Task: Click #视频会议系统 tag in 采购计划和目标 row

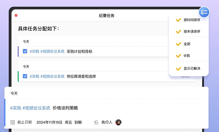Action: pyautogui.click(x=52, y=51)
